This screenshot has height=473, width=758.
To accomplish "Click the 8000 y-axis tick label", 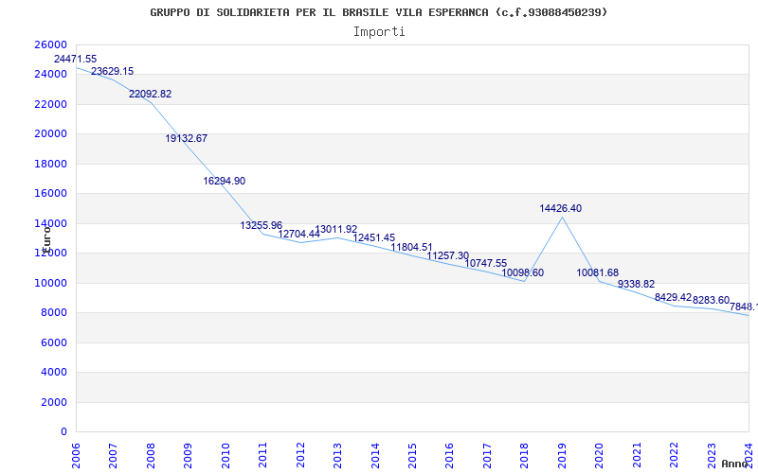I will tap(54, 313).
